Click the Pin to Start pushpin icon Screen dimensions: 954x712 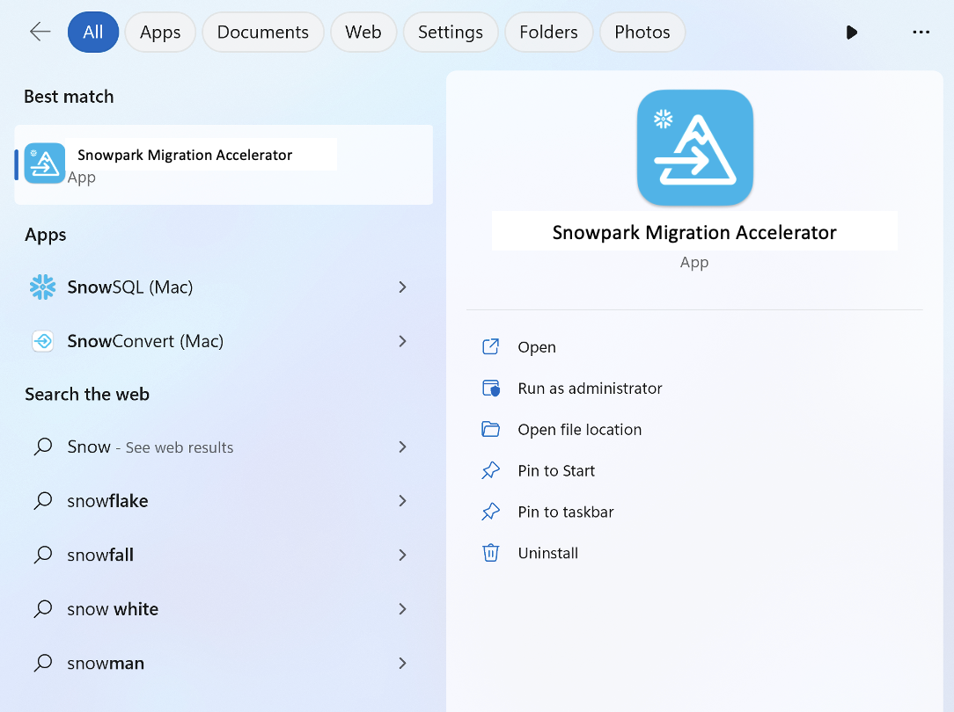coord(490,470)
